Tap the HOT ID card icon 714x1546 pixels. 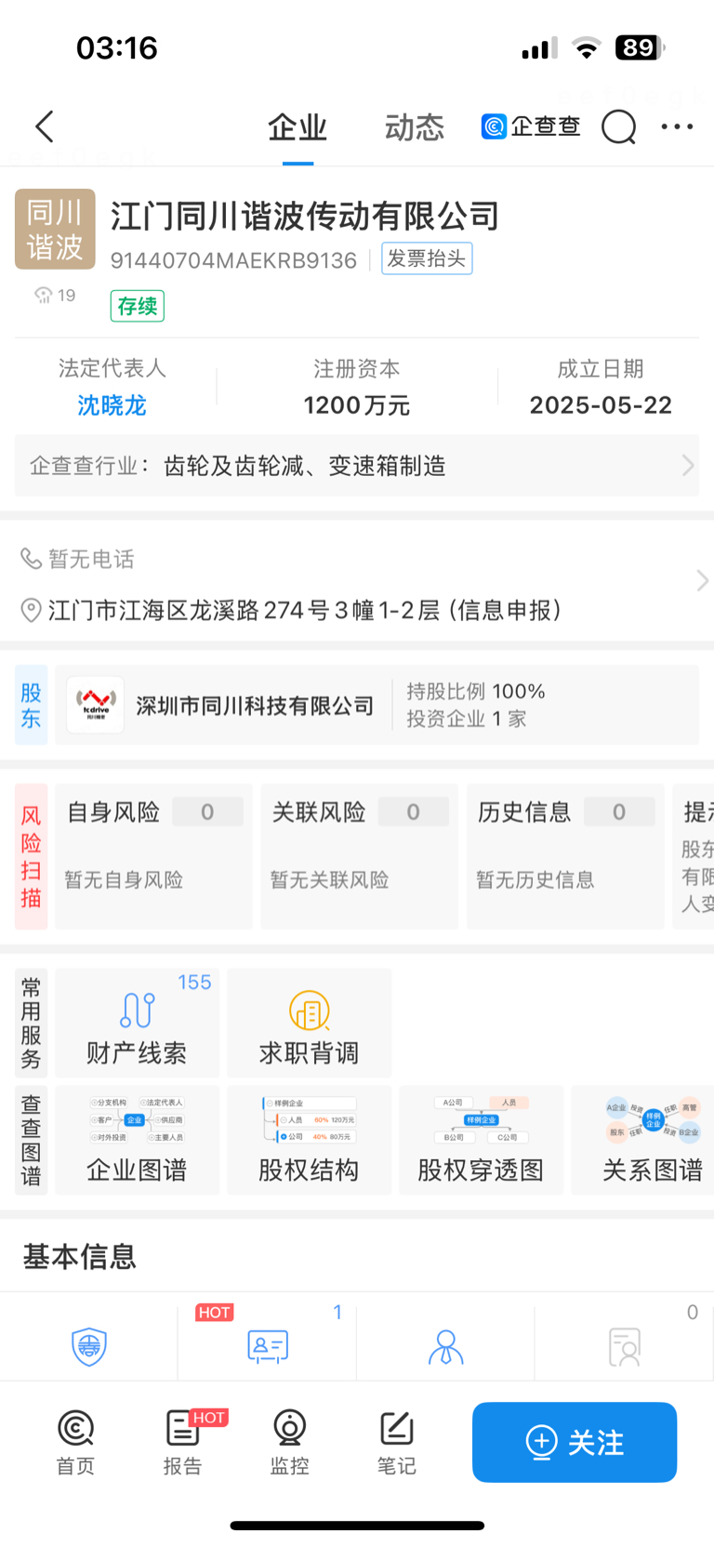click(268, 1346)
